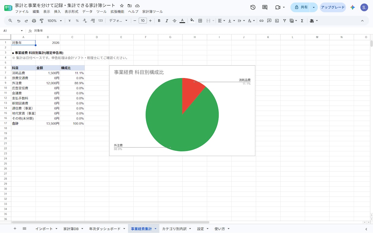Open the fill color paint bucket

click(x=192, y=21)
